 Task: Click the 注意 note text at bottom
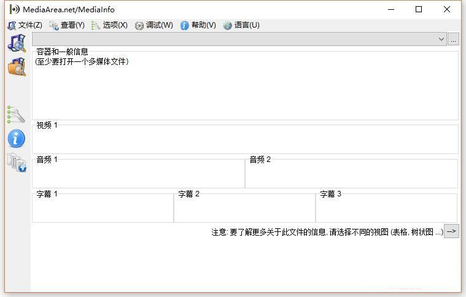(x=327, y=232)
